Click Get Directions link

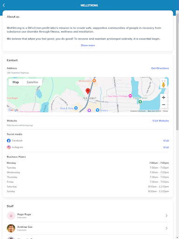click(160, 68)
